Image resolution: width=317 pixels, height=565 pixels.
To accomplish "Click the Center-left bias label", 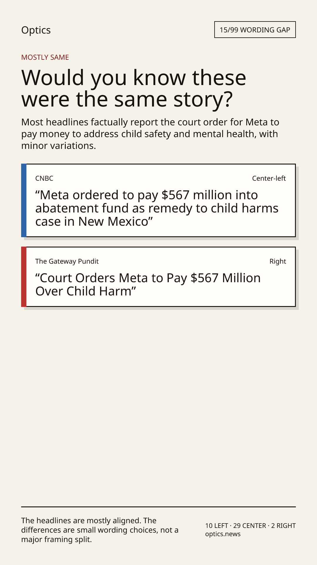I will coord(269,178).
